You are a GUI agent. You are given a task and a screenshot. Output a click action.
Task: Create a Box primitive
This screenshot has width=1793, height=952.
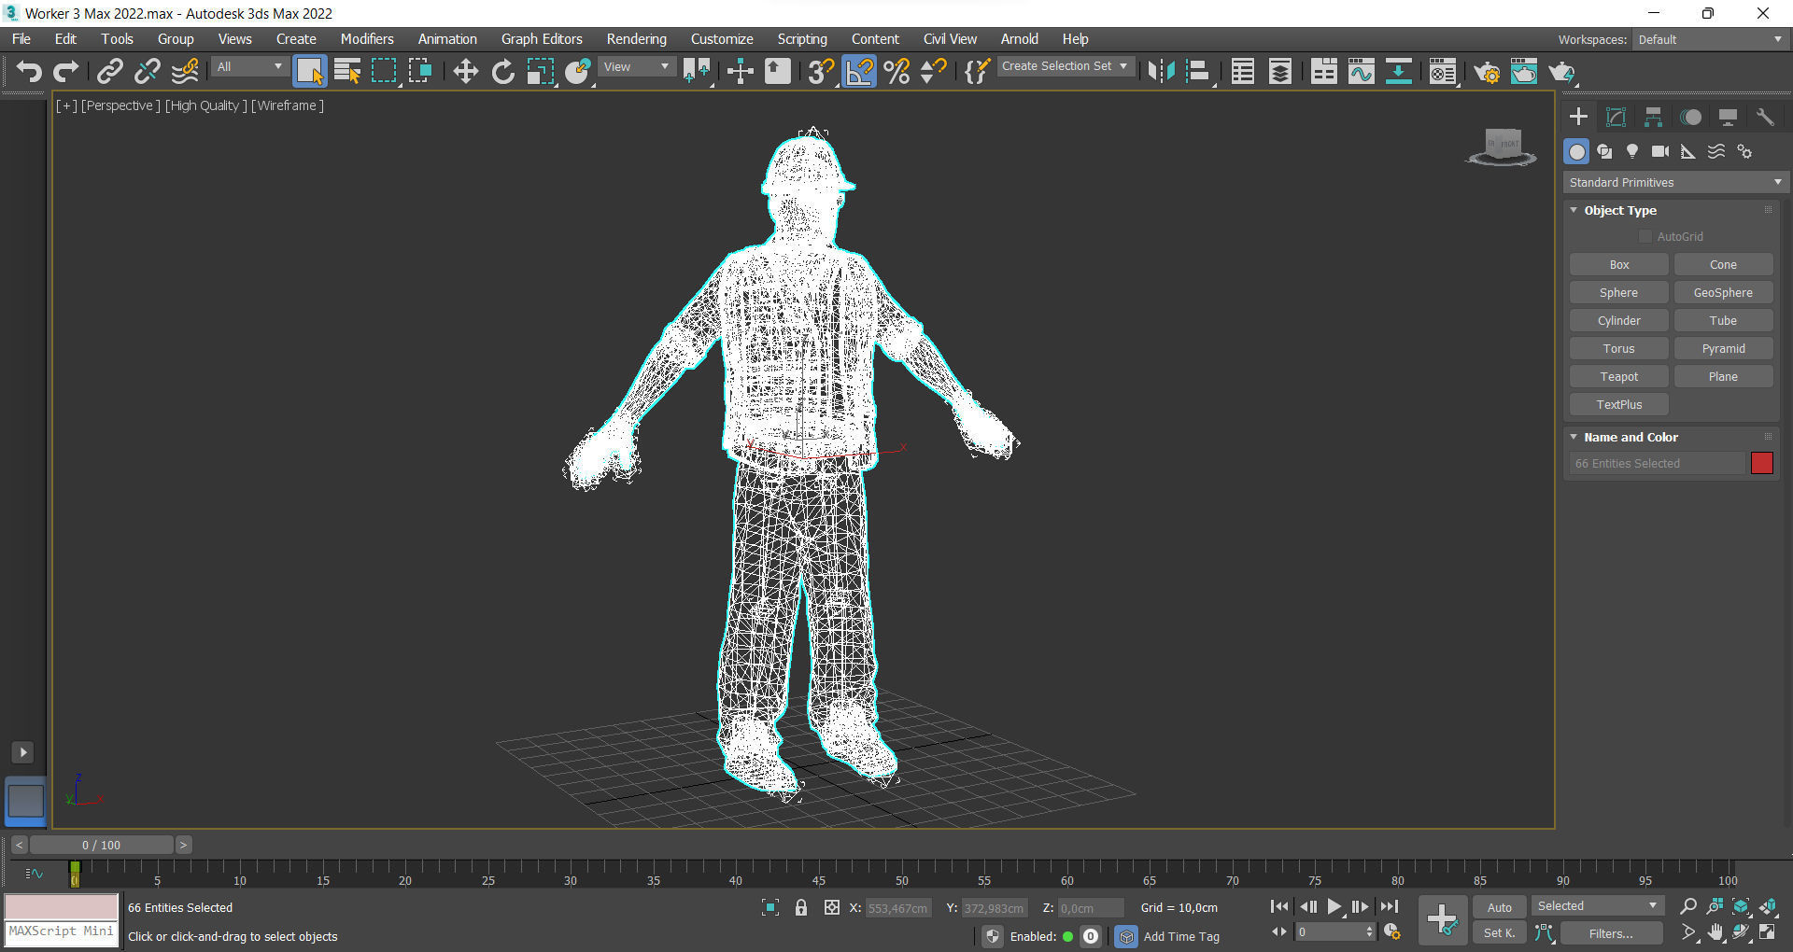(1619, 265)
